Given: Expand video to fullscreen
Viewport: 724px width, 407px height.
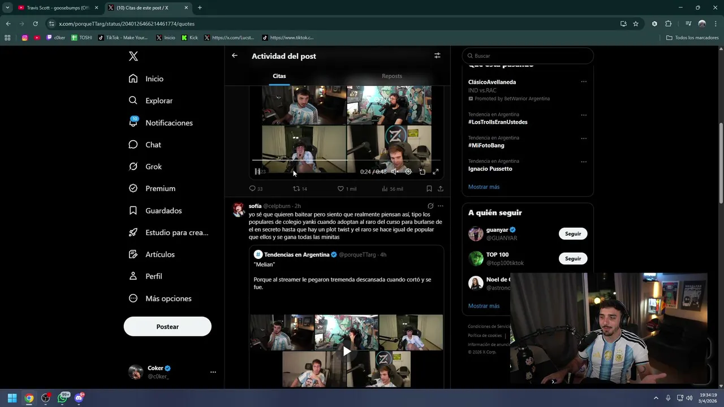Looking at the screenshot, I should click(436, 171).
